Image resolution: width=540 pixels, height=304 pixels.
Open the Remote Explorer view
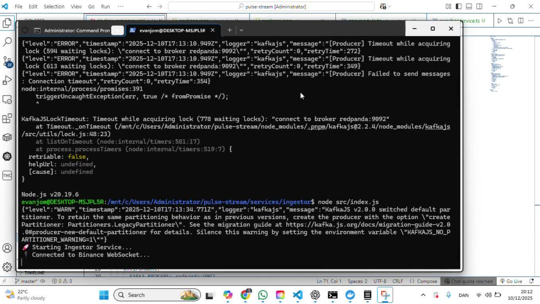[x=7, y=99]
